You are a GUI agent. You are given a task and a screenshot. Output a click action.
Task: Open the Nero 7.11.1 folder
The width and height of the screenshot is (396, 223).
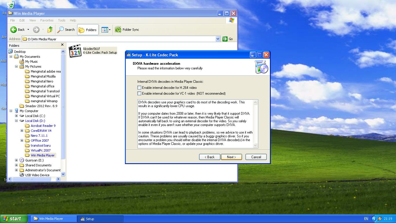click(39, 136)
